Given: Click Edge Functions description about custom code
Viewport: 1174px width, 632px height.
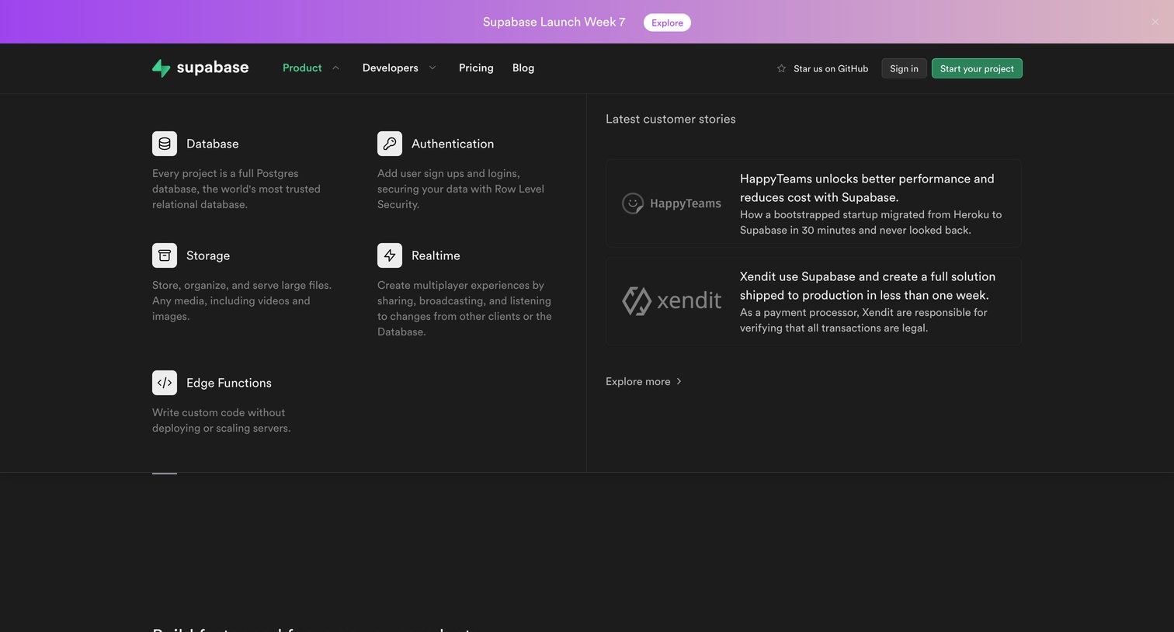Looking at the screenshot, I should (x=221, y=420).
